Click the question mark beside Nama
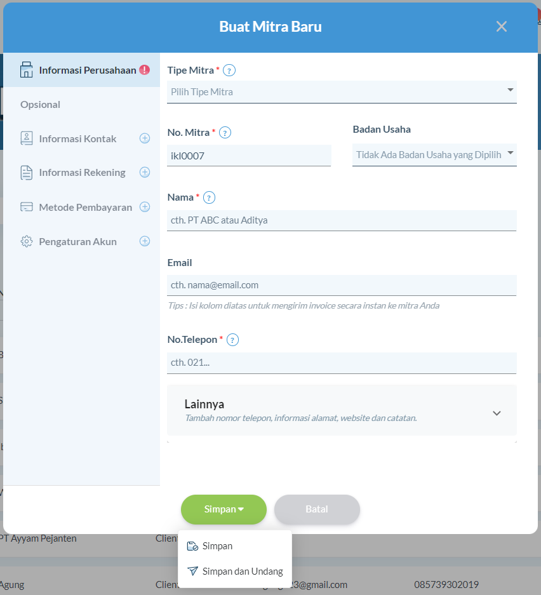Image resolution: width=541 pixels, height=595 pixels. click(x=209, y=197)
